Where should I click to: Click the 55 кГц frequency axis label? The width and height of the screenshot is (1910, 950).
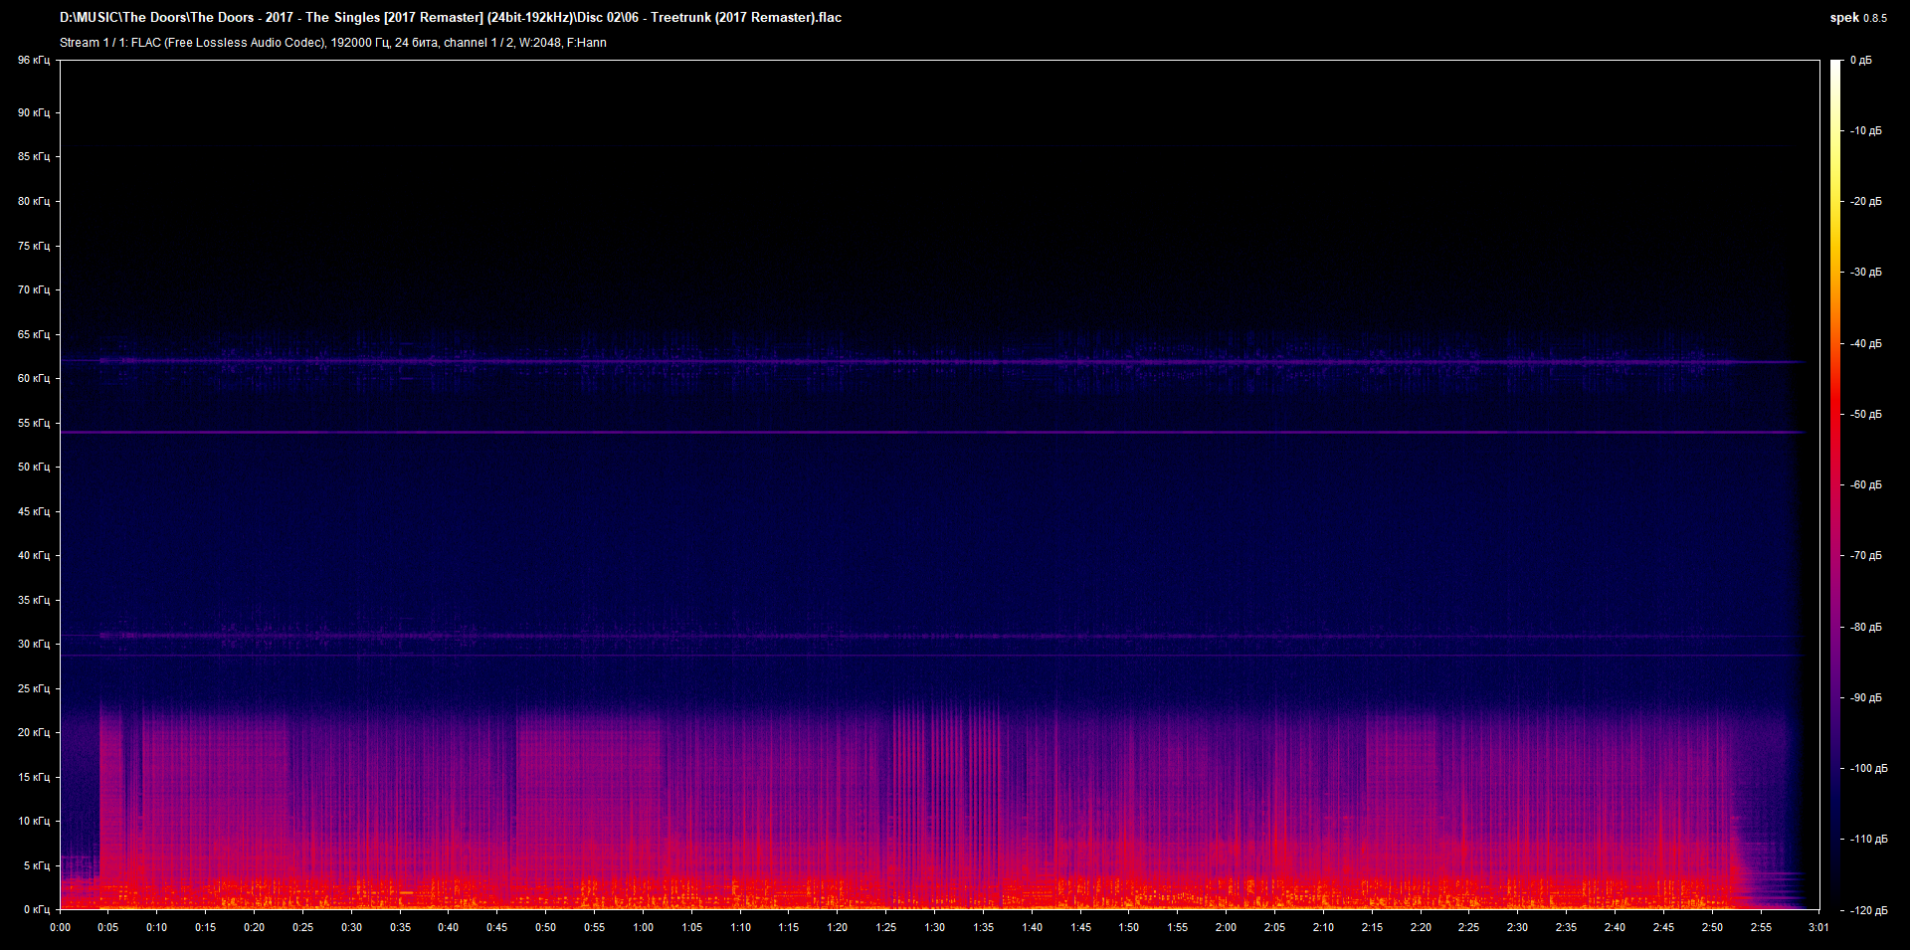(33, 423)
